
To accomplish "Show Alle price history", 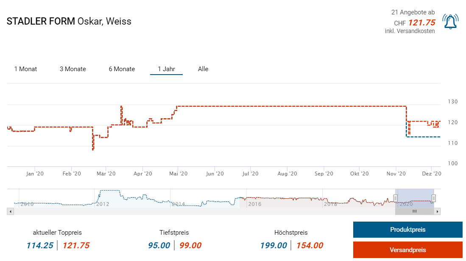I will coord(203,69).
